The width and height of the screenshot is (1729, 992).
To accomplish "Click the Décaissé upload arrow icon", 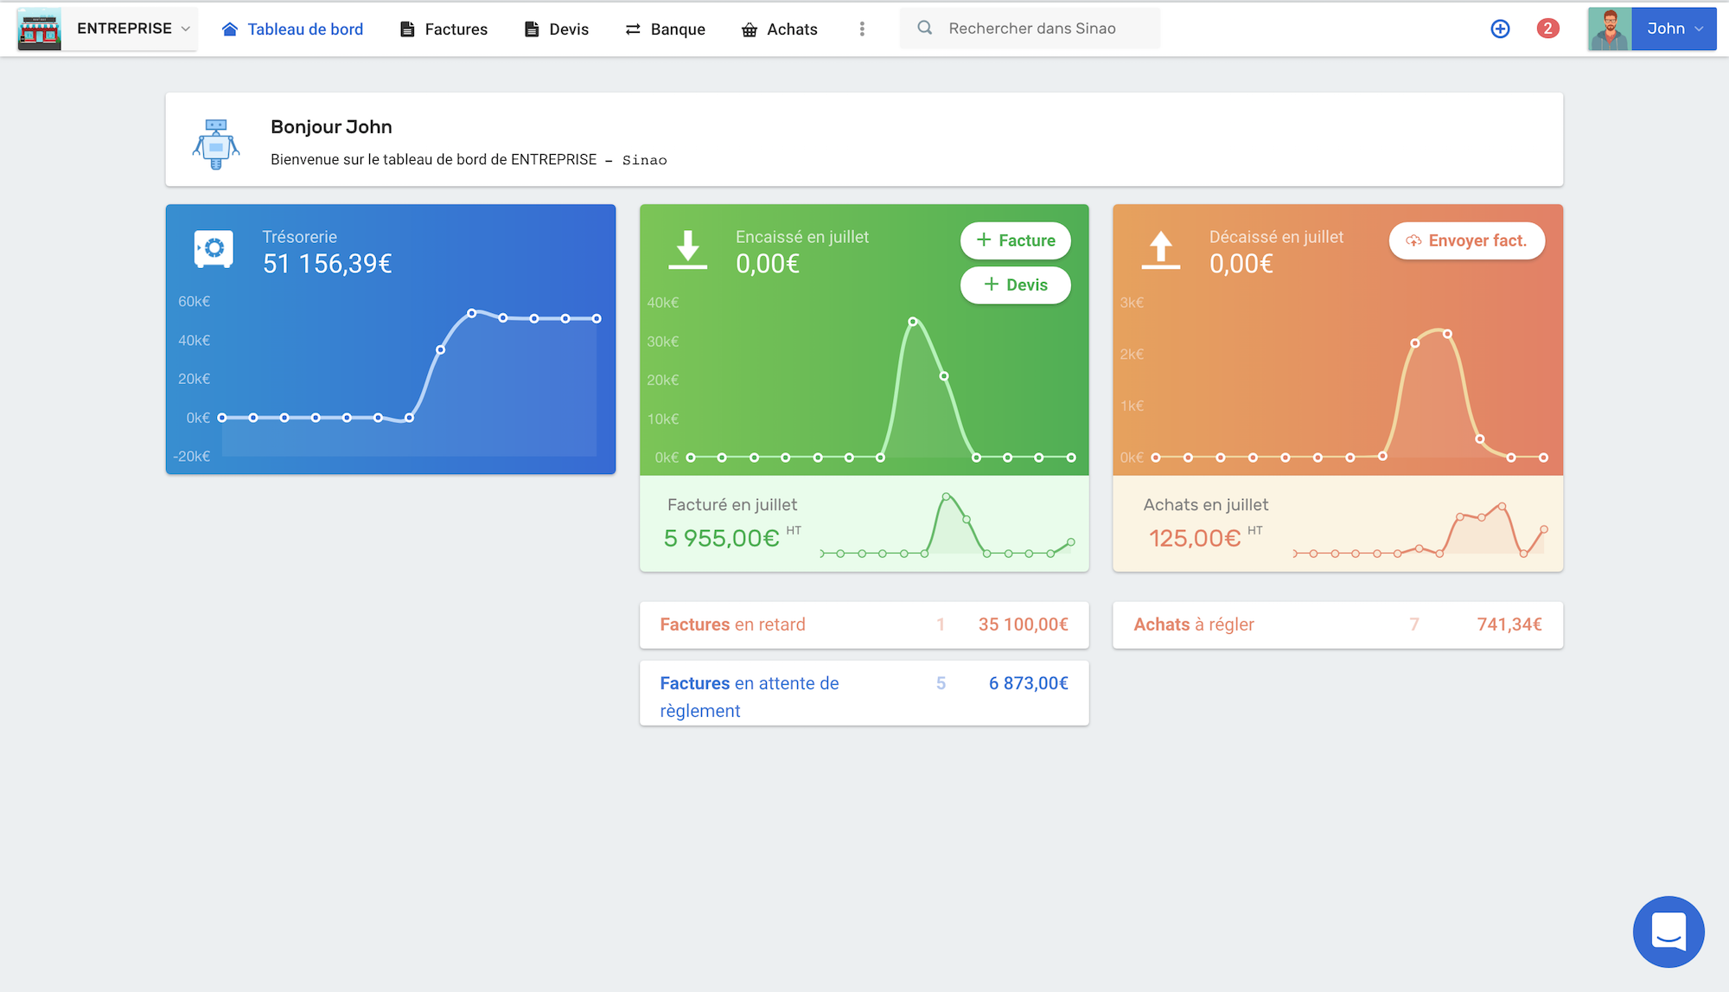I will [x=1161, y=250].
